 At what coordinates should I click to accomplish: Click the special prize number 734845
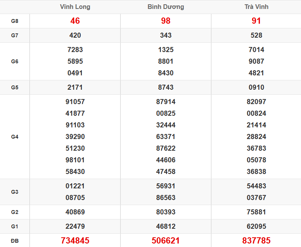point(75,241)
